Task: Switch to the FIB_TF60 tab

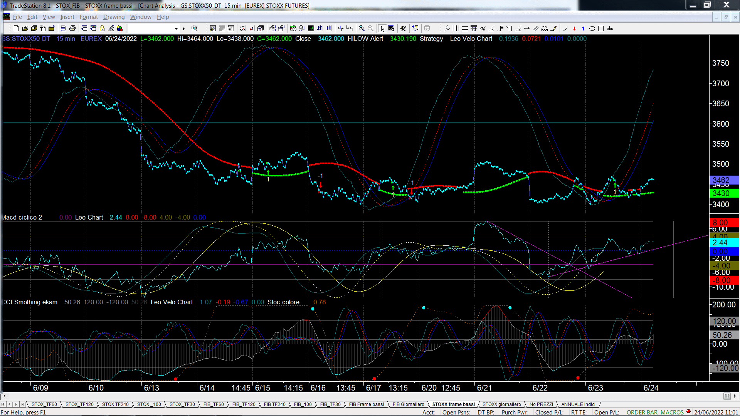Action: [214, 404]
